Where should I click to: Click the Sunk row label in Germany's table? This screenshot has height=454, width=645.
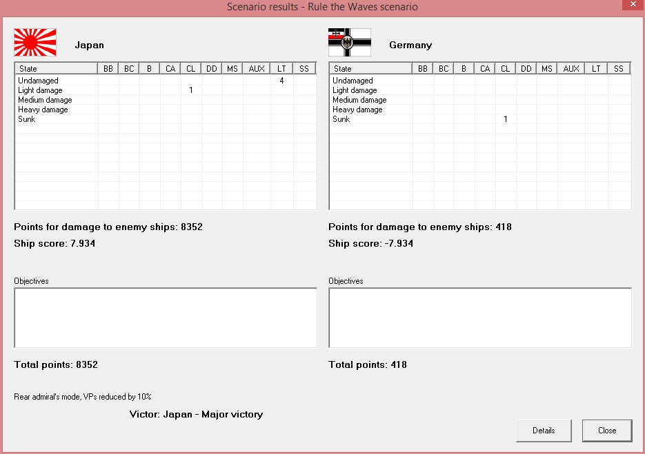point(341,119)
